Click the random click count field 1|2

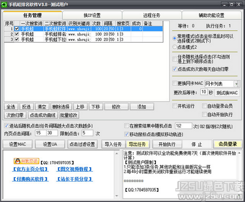click(183, 126)
